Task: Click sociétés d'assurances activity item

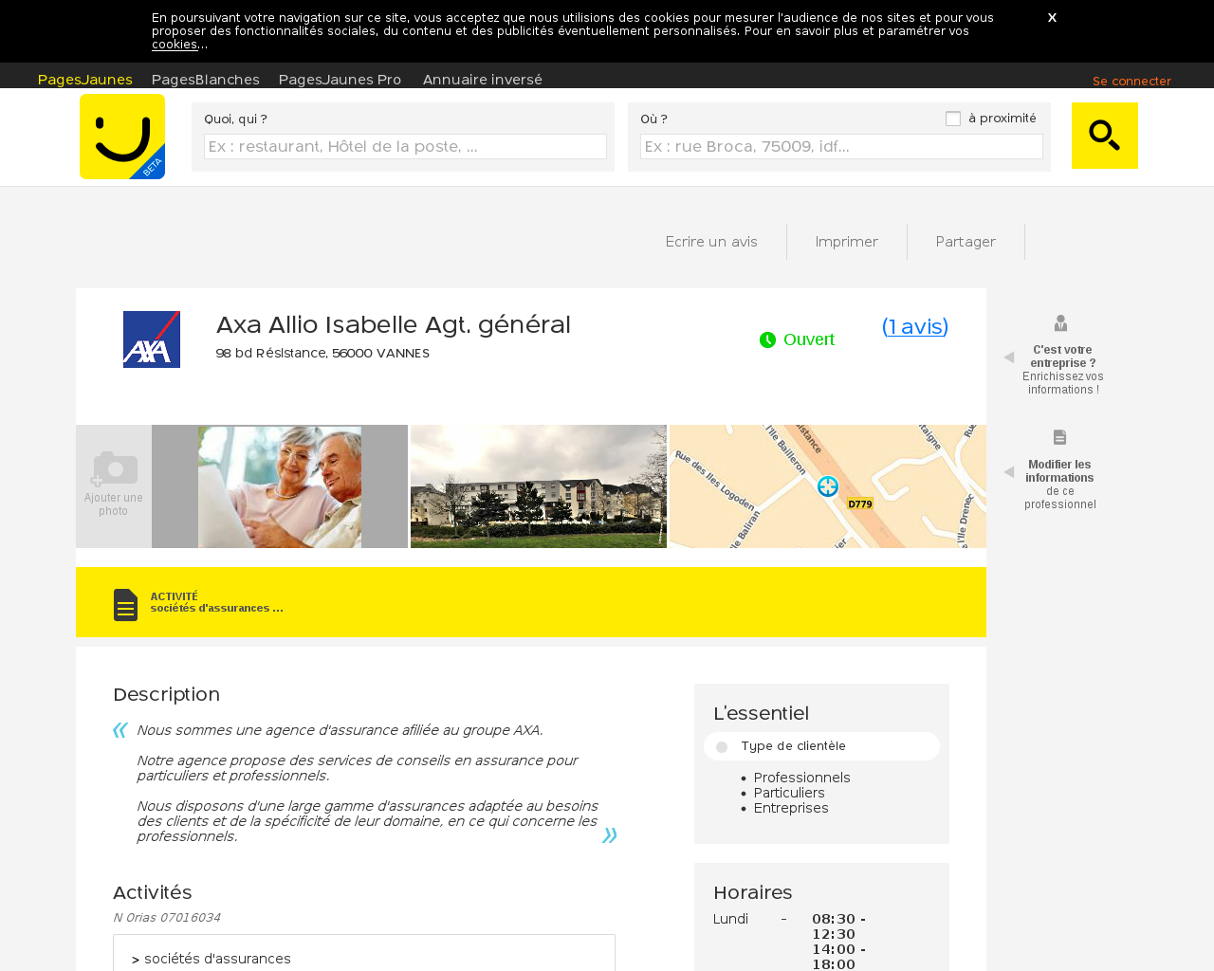Action: [217, 959]
